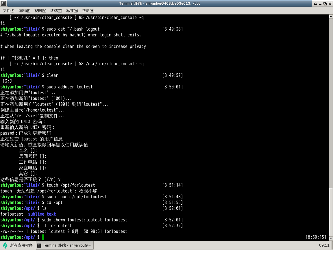Open the 视图(V) menu
Image resolution: width=333 pixels, height=259 pixels.
[40, 11]
